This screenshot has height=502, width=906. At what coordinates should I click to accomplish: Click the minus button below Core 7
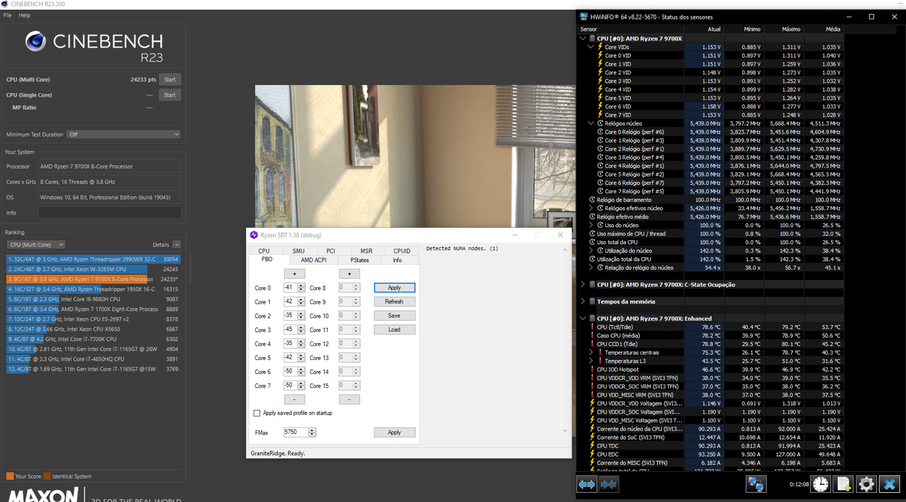[x=295, y=399]
